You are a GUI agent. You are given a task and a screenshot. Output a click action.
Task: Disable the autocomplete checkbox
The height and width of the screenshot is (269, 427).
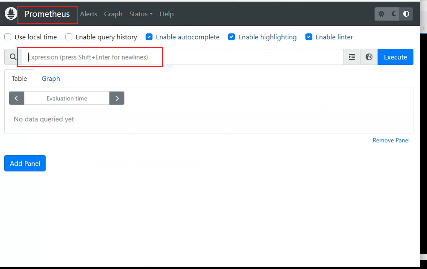(x=149, y=37)
